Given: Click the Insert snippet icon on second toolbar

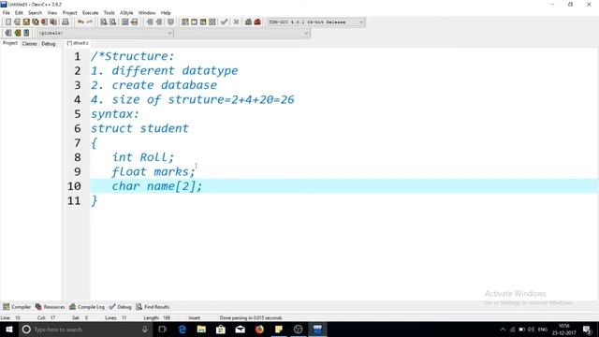Looking at the screenshot, I should [8, 33].
